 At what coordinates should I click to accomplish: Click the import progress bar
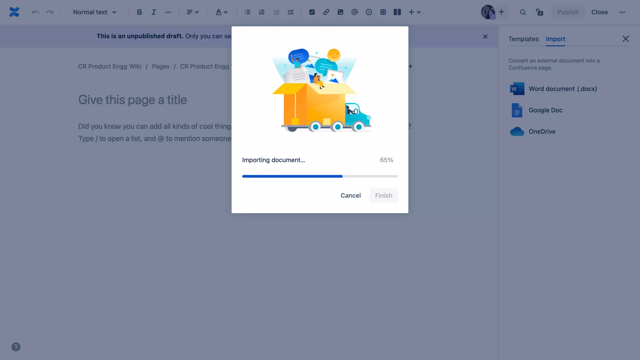pos(320,176)
